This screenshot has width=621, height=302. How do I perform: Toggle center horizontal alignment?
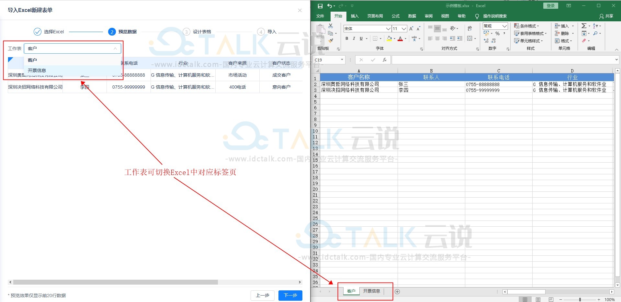tap(437, 38)
